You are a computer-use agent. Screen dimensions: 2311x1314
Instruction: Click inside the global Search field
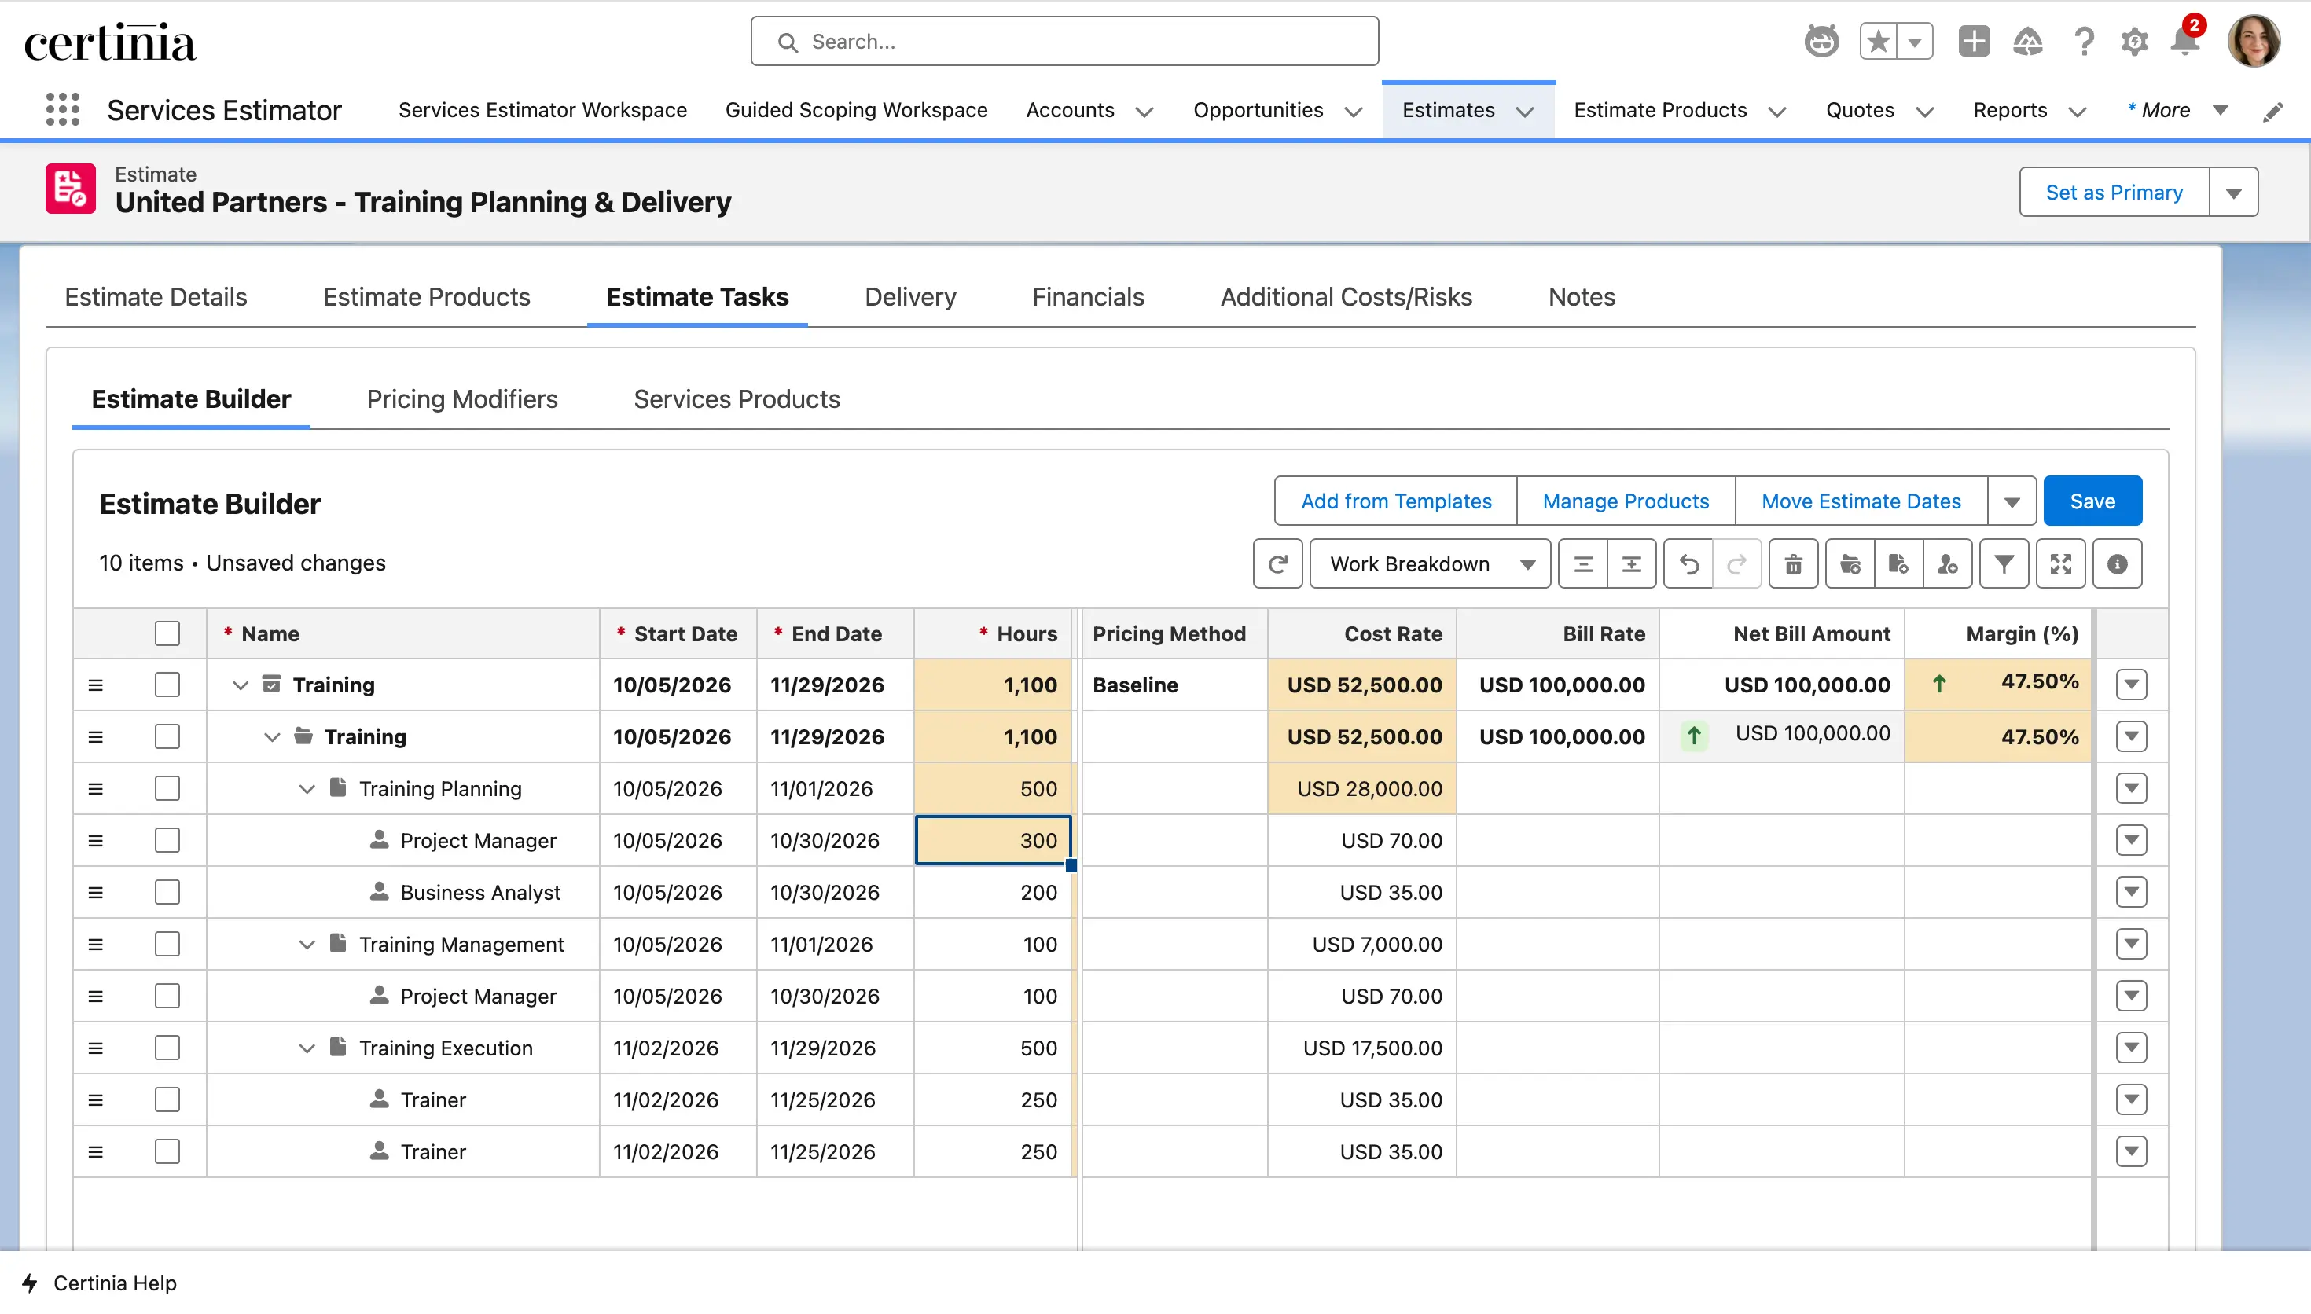tap(1064, 41)
